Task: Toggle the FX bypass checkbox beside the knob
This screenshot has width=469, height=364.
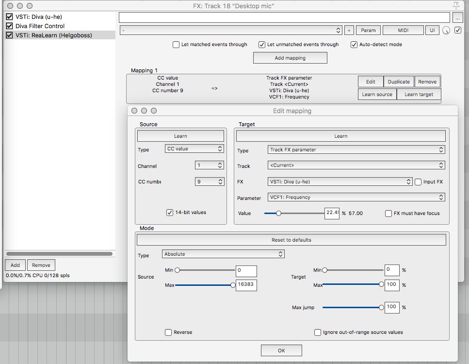Action: click(458, 30)
